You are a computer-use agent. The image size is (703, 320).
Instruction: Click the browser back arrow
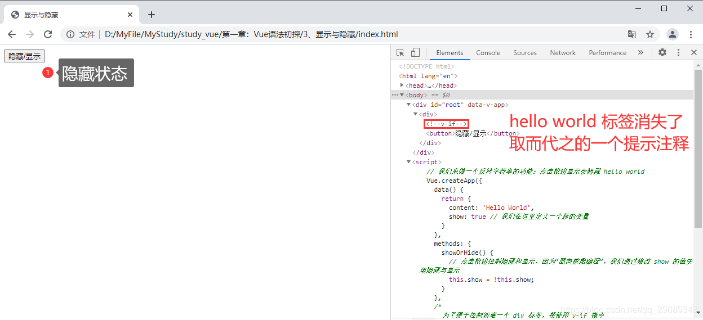pos(12,34)
